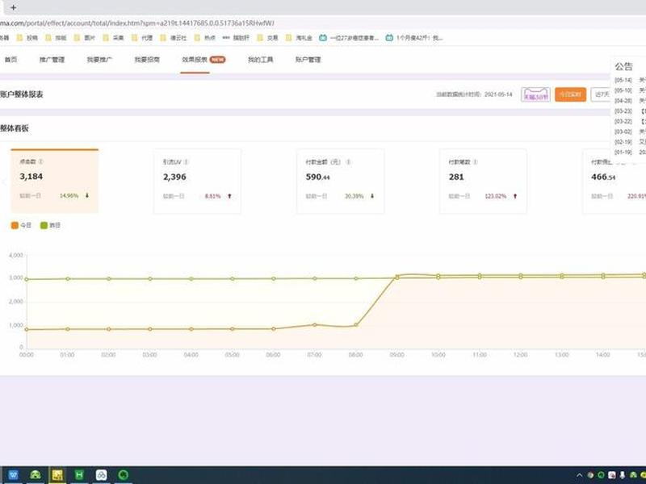Click the purple Tmall cat banner button
Image resolution: width=646 pixels, height=484 pixels.
[x=535, y=94]
